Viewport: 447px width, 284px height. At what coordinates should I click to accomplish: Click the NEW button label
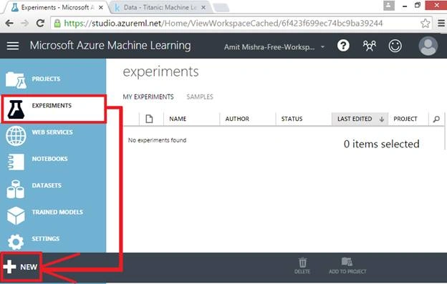29,267
